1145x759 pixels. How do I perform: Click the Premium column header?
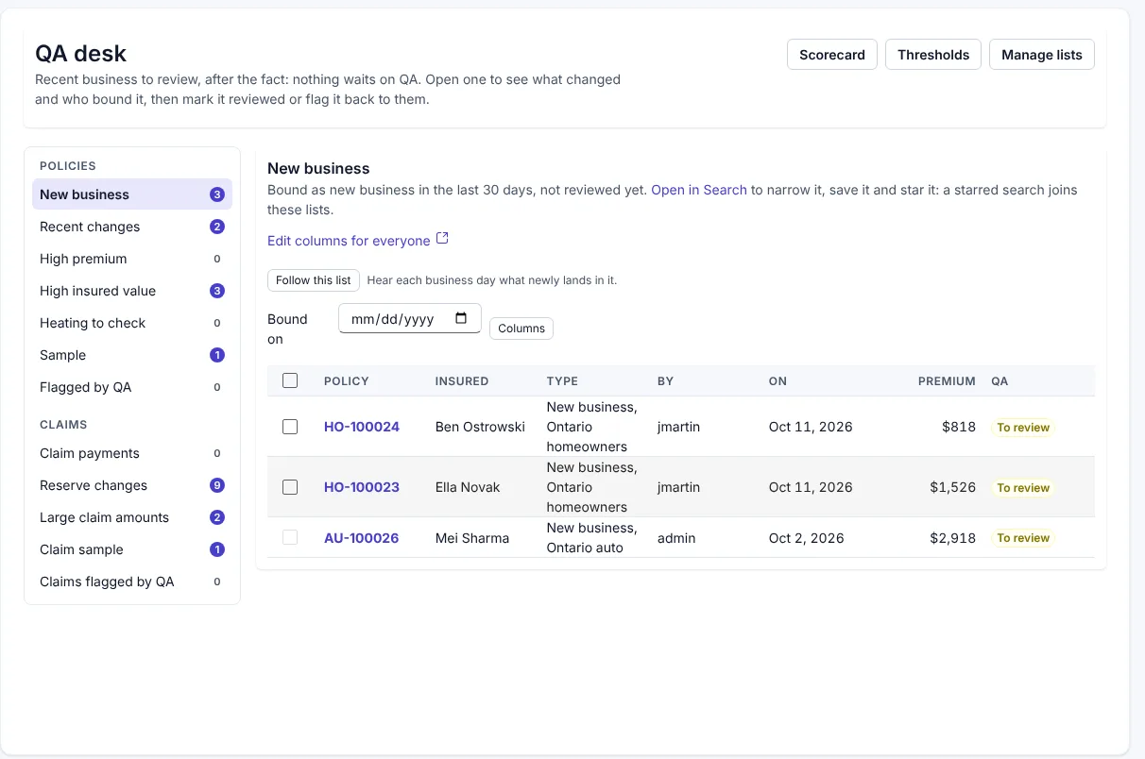947,381
